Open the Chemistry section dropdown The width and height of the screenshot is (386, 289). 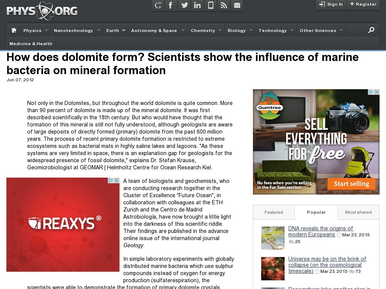(204, 30)
